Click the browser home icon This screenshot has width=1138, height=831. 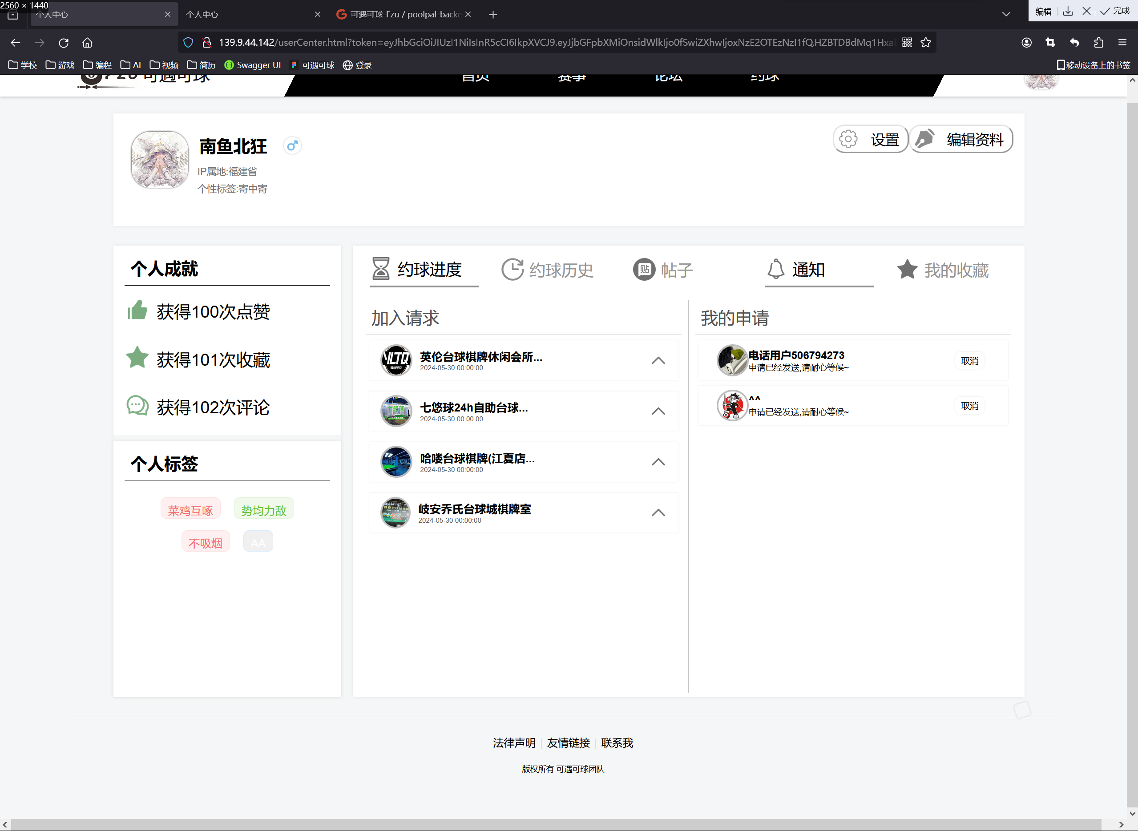87,43
